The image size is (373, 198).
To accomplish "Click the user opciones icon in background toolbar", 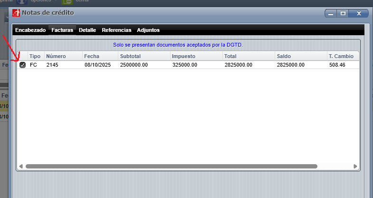I will point(22,2).
